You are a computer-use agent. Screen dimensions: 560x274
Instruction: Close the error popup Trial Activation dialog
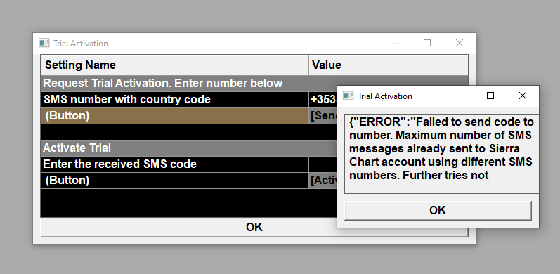click(x=523, y=96)
